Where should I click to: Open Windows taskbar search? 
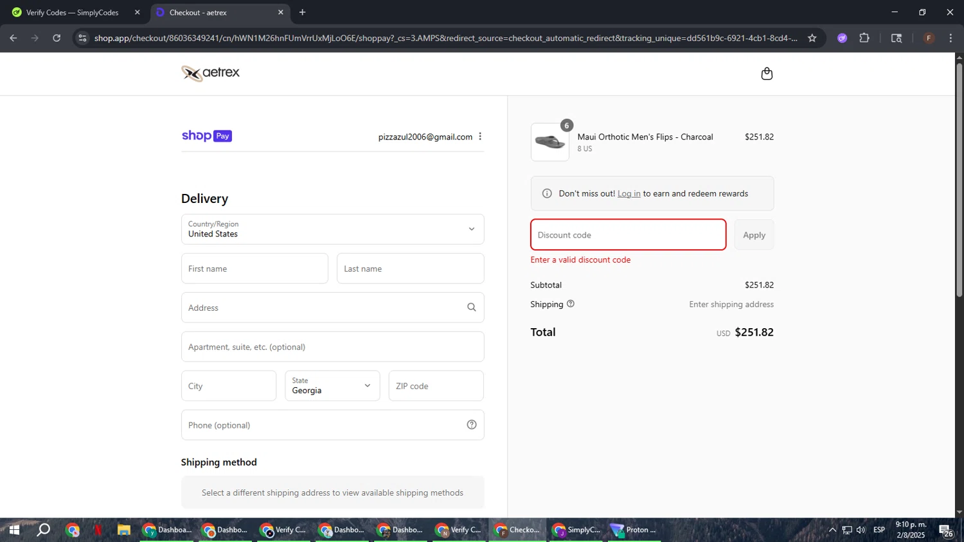click(x=43, y=530)
